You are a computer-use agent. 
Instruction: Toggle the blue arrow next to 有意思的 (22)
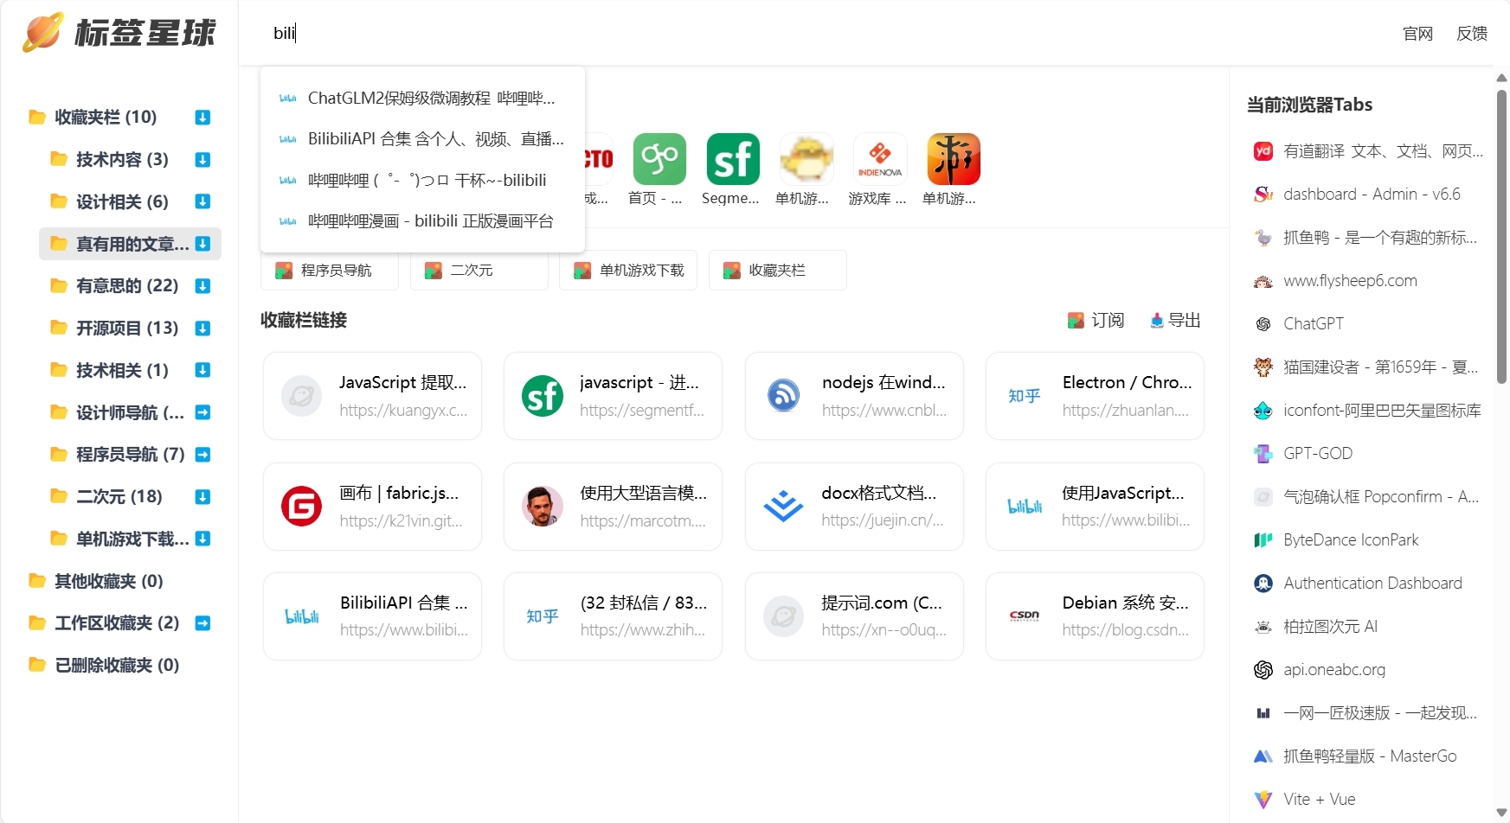point(202,286)
